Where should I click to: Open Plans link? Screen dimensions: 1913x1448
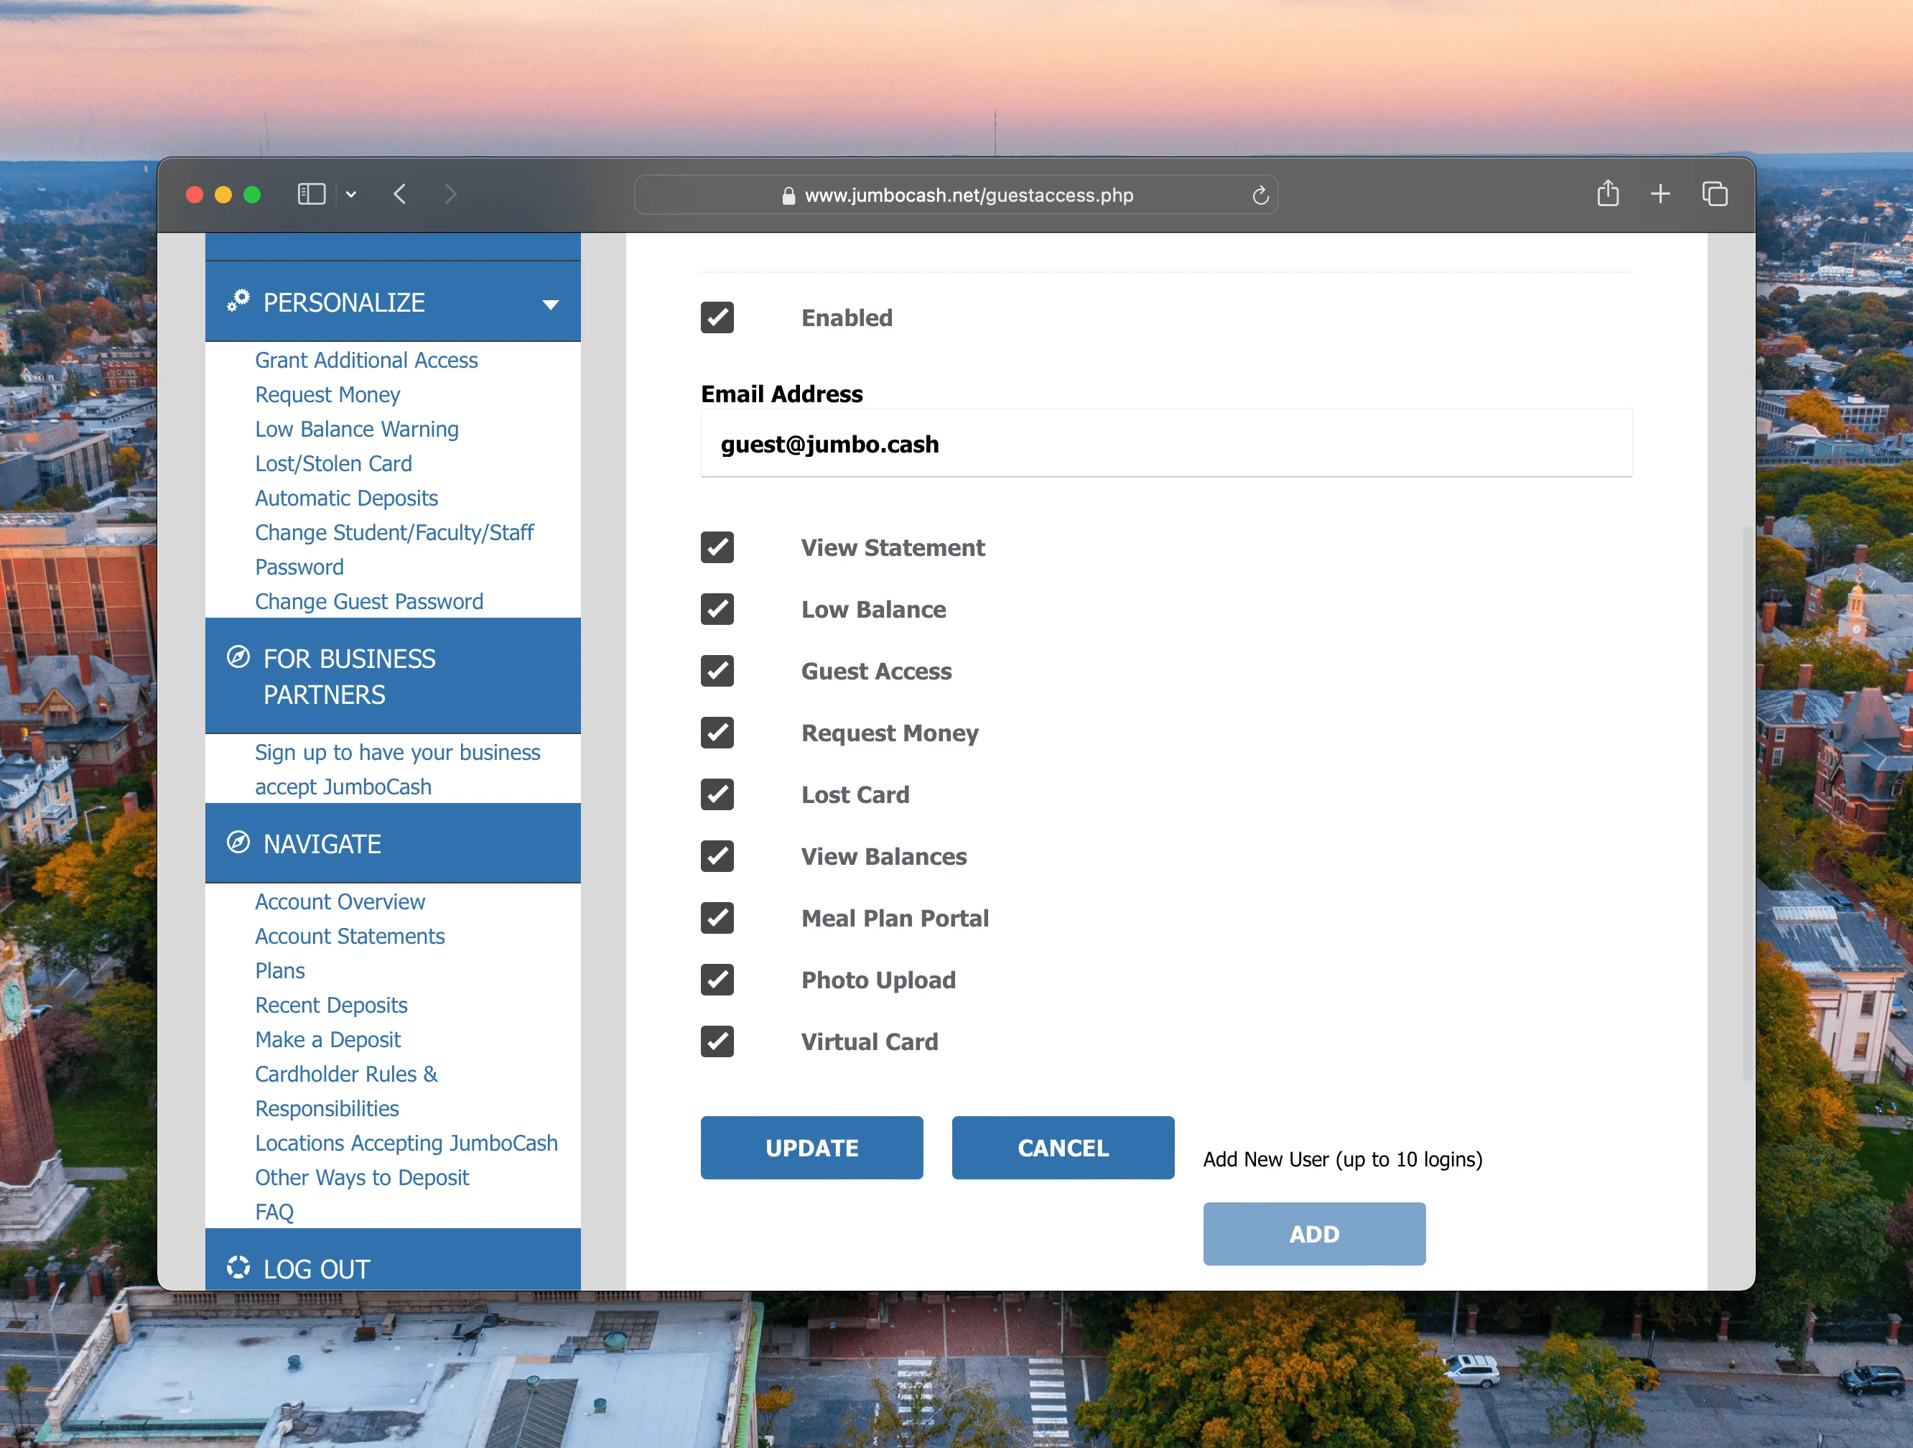(279, 970)
